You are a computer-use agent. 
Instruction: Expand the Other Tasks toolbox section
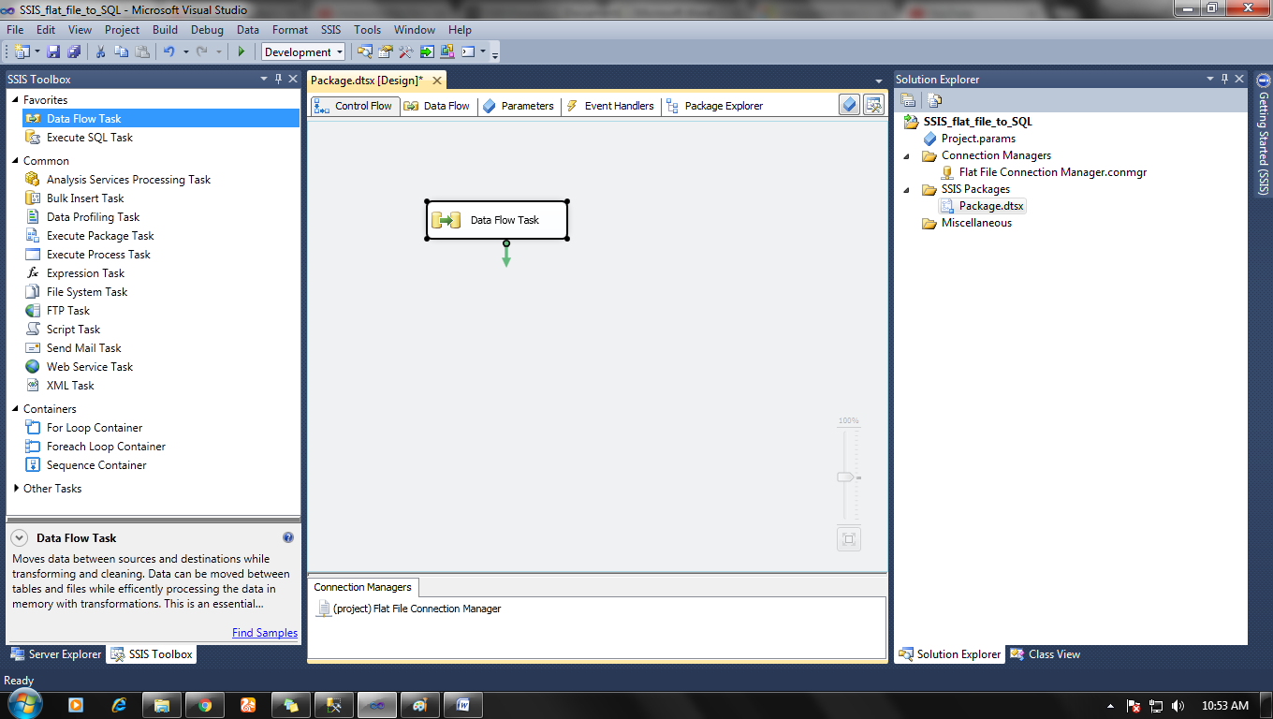[16, 489]
